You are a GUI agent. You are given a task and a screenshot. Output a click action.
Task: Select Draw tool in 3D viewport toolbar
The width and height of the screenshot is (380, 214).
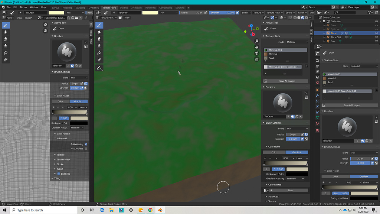coord(99,25)
